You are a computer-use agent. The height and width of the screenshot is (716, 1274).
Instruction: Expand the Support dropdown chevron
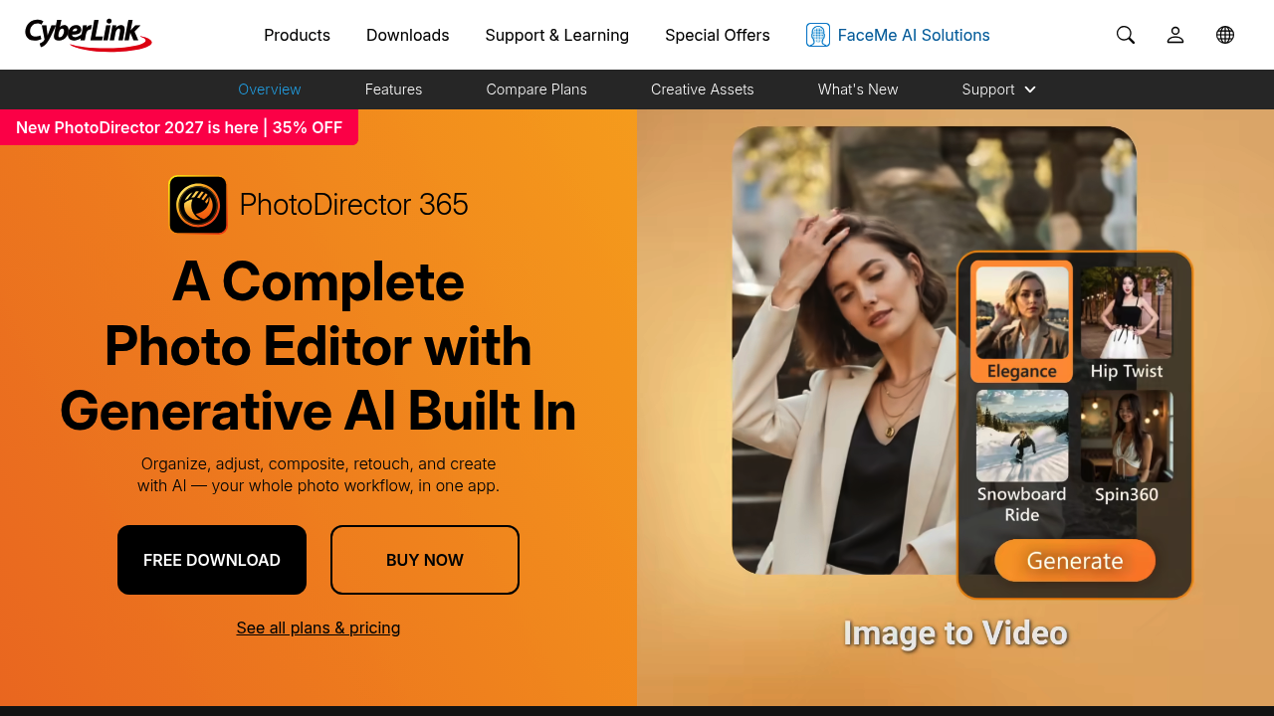(1030, 89)
